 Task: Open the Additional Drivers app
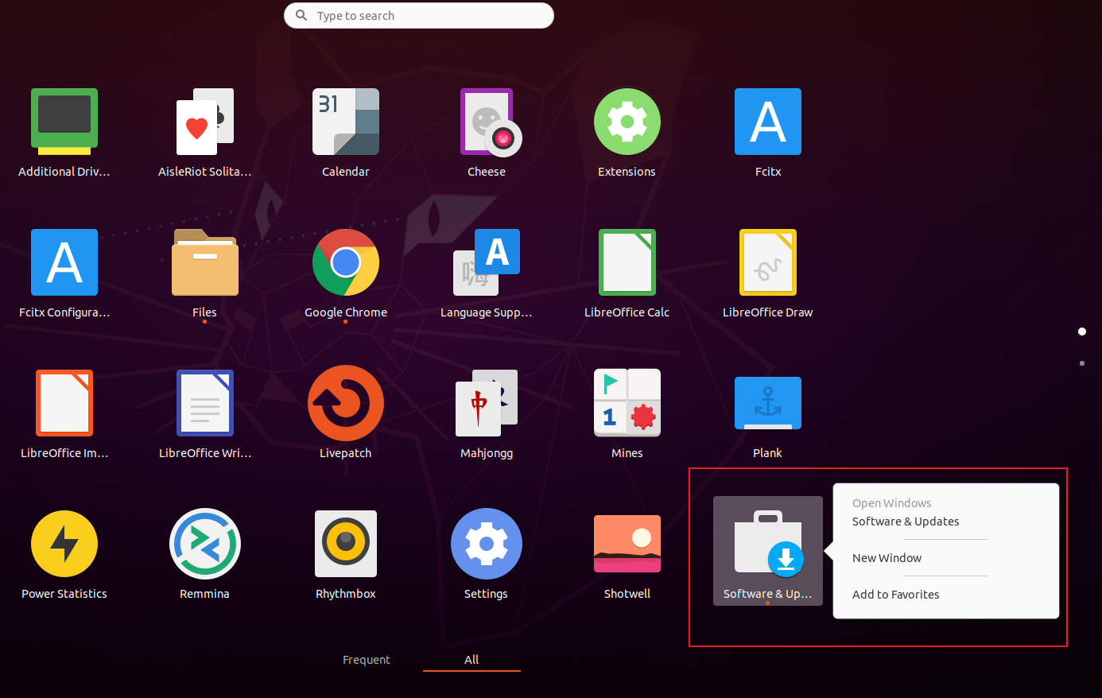point(64,122)
